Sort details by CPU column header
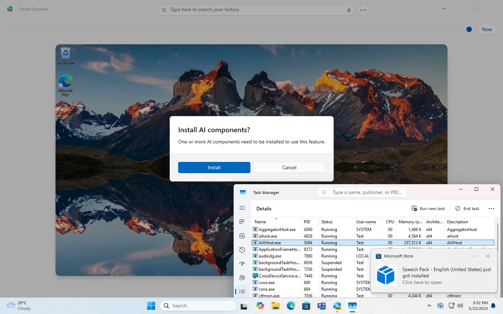Image resolution: width=503 pixels, height=314 pixels. [389, 222]
